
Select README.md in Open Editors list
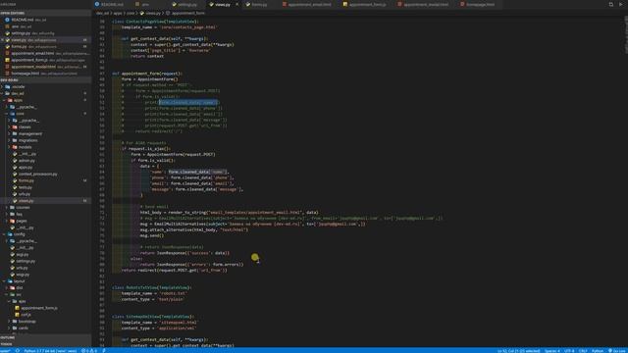(x=46, y=20)
